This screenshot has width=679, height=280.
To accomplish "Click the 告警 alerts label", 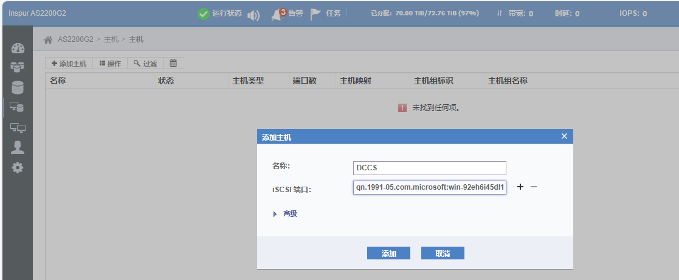I will click(x=295, y=13).
